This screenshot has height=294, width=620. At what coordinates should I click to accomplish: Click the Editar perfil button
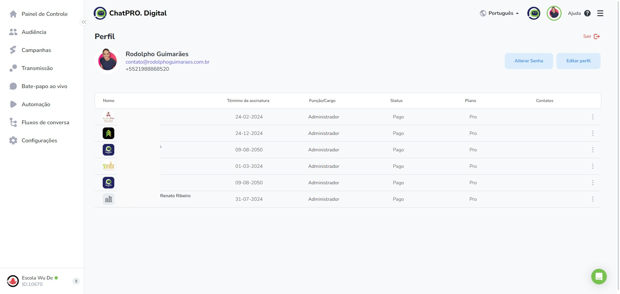578,61
